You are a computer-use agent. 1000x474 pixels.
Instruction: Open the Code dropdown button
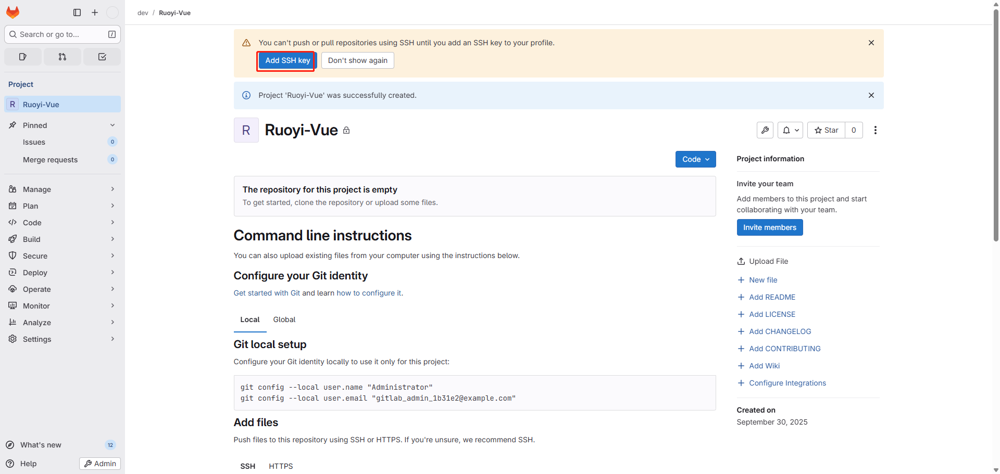pyautogui.click(x=696, y=159)
